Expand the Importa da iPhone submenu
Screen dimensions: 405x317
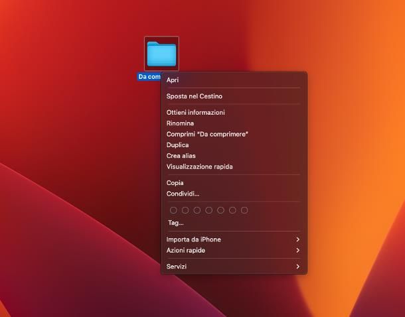pos(234,239)
